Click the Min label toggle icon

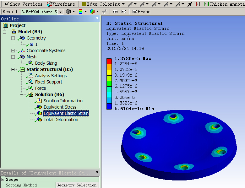pyautogui.click(x=123, y=12)
